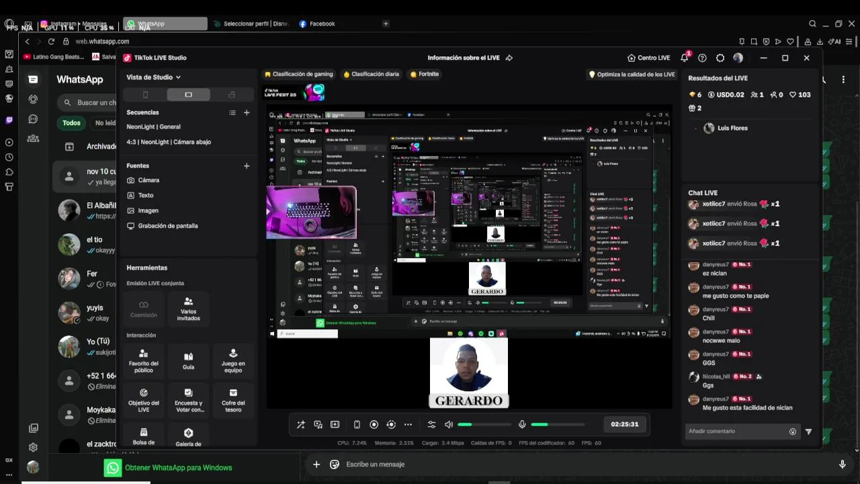Expand Vista de Studio dropdown
This screenshot has width=860, height=484.
click(x=154, y=77)
